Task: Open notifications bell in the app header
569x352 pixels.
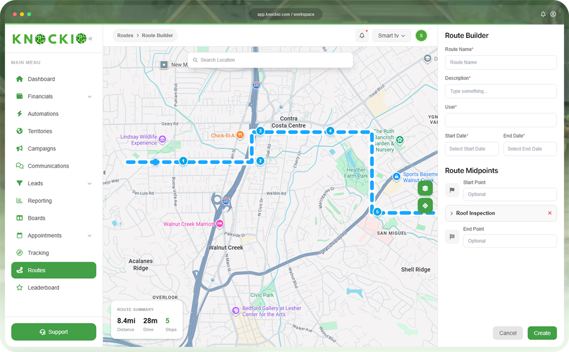Action: coord(362,35)
